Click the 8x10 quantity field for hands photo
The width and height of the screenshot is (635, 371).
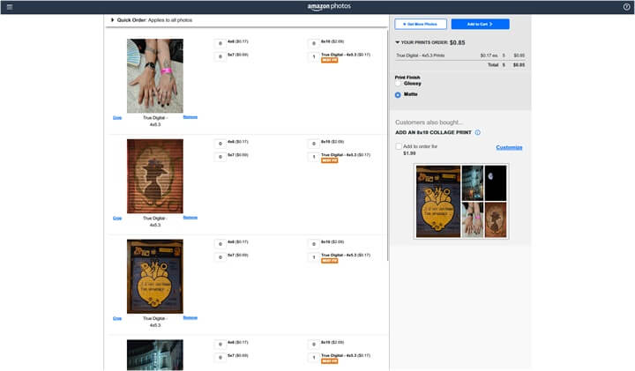[x=313, y=43]
